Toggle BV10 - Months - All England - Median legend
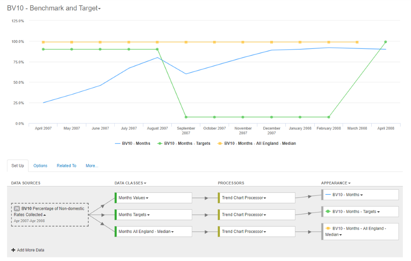This screenshot has width=411, height=261. click(257, 144)
